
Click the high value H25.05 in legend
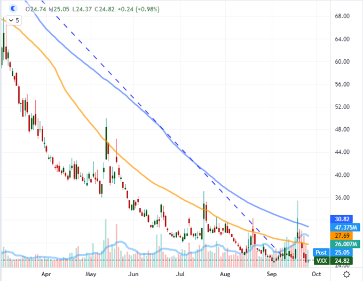[59, 9]
